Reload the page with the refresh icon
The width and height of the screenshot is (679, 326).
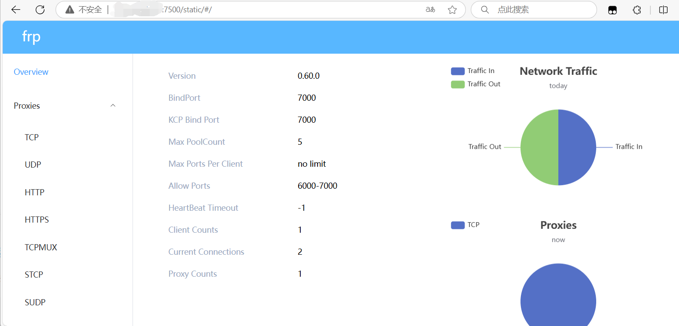[40, 10]
